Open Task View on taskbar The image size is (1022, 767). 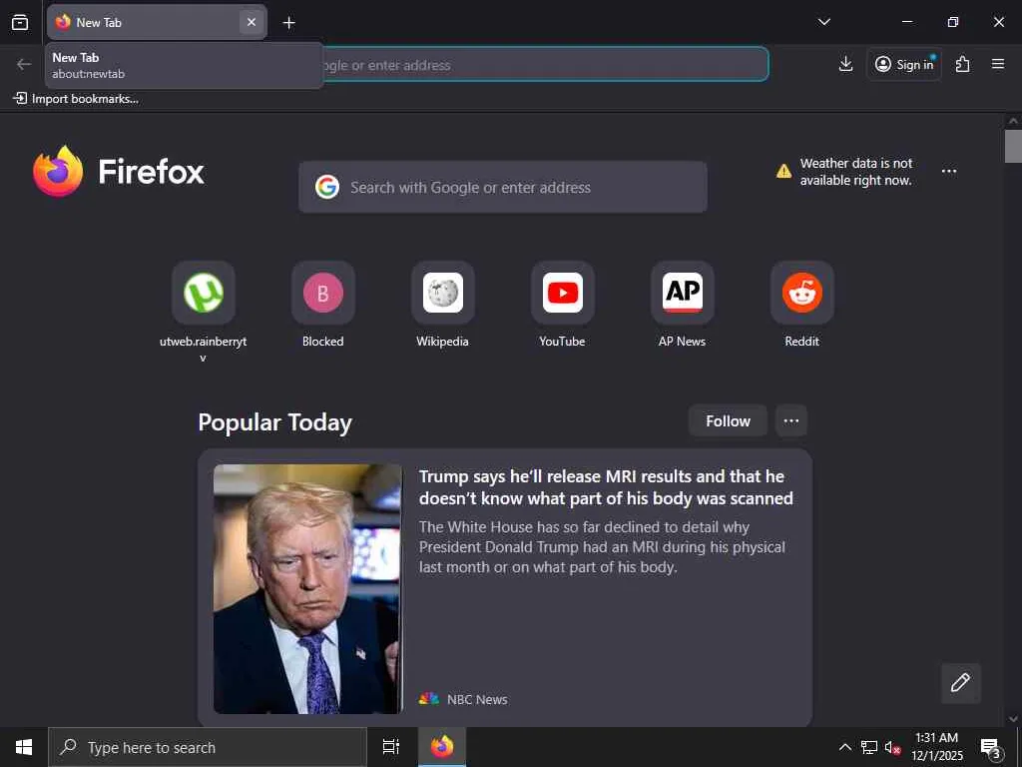click(x=391, y=747)
